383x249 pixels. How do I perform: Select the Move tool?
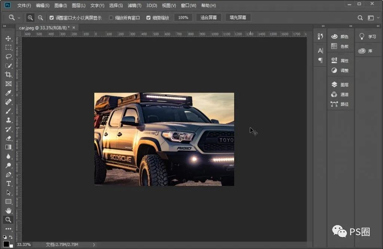(8, 38)
